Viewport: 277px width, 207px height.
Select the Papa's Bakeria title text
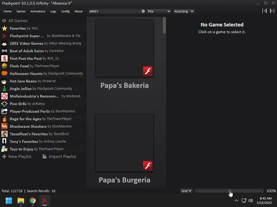pyautogui.click(x=124, y=85)
